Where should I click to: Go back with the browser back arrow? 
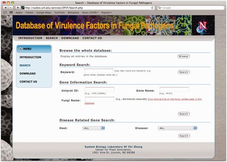click(x=6, y=8)
